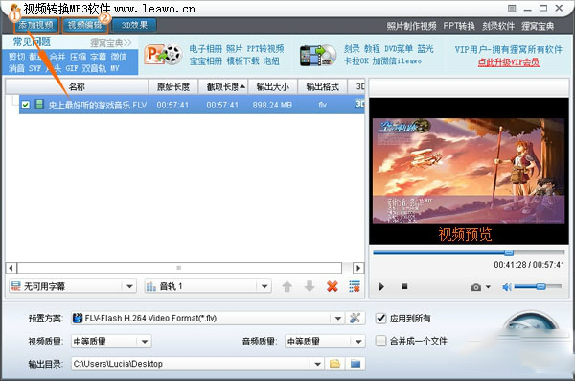The image size is (575, 381).
Task: Open the 卡拉OK link
Action: coord(356,61)
